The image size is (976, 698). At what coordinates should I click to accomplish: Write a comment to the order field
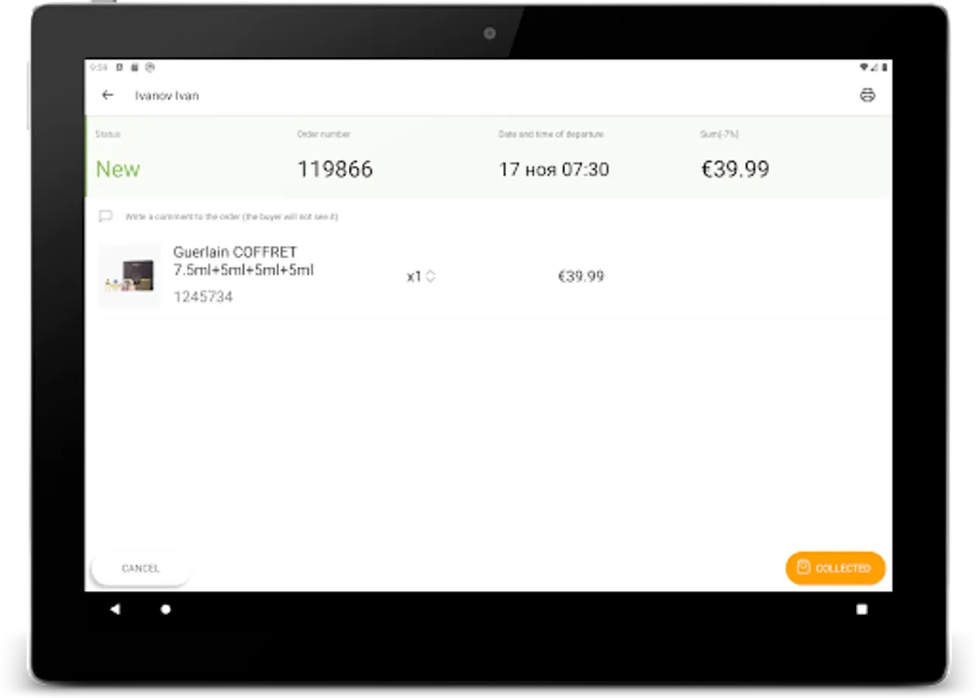[232, 217]
